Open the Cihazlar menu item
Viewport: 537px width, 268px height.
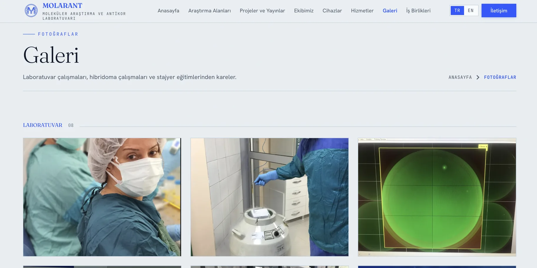pyautogui.click(x=332, y=11)
